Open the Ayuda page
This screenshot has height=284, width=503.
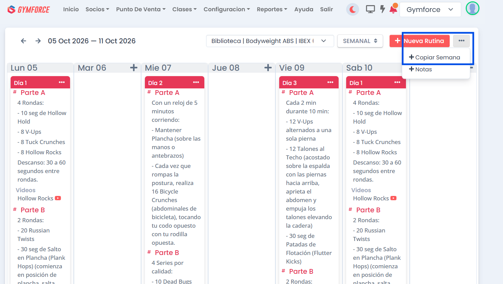304,9
